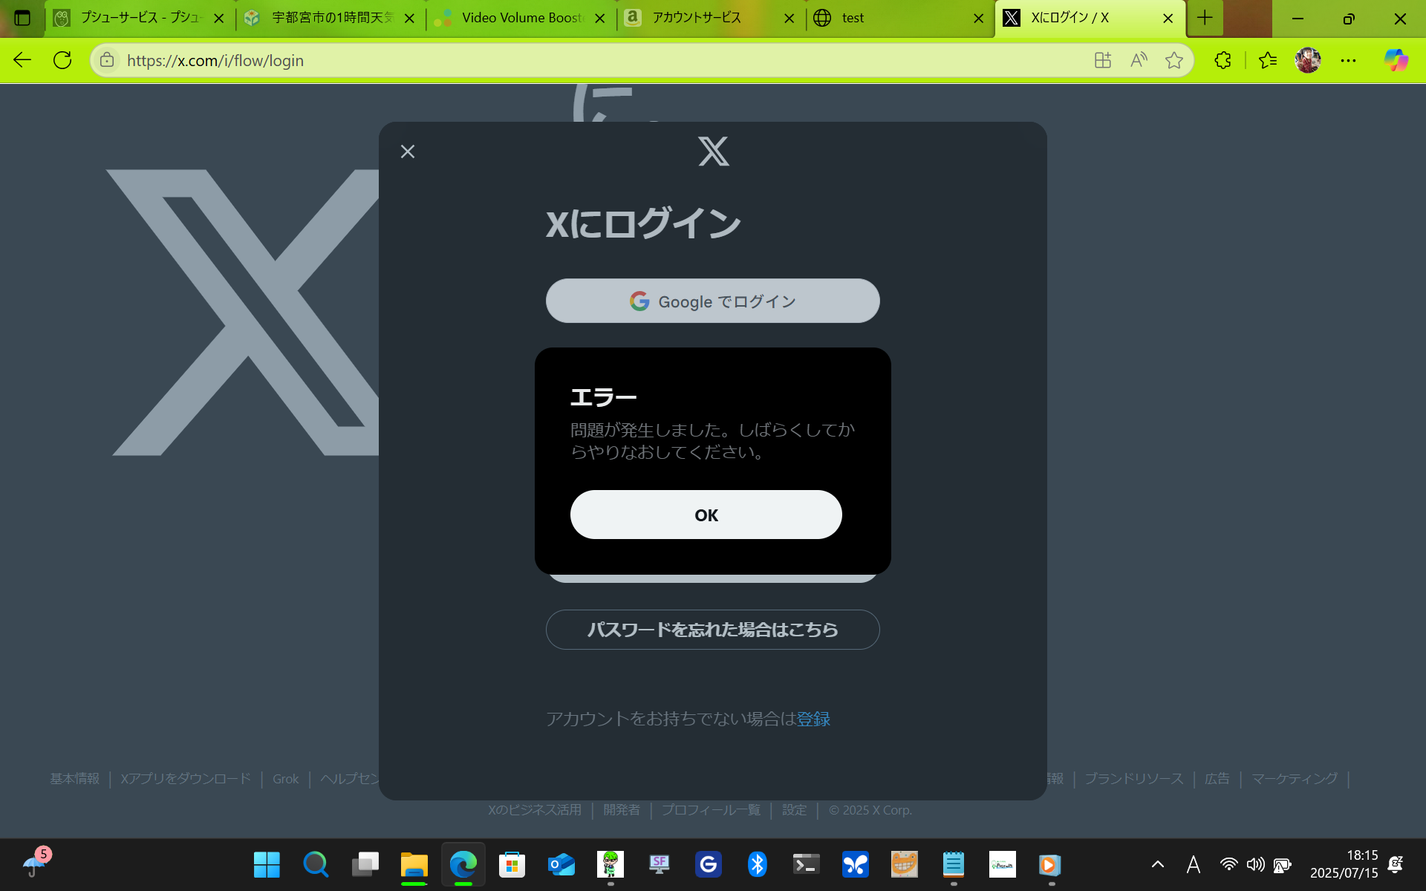The image size is (1426, 891).
Task: Open File Explorer from taskbar
Action: (414, 864)
